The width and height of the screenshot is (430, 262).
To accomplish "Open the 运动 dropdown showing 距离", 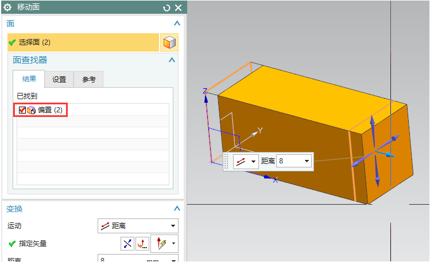I will [x=138, y=226].
